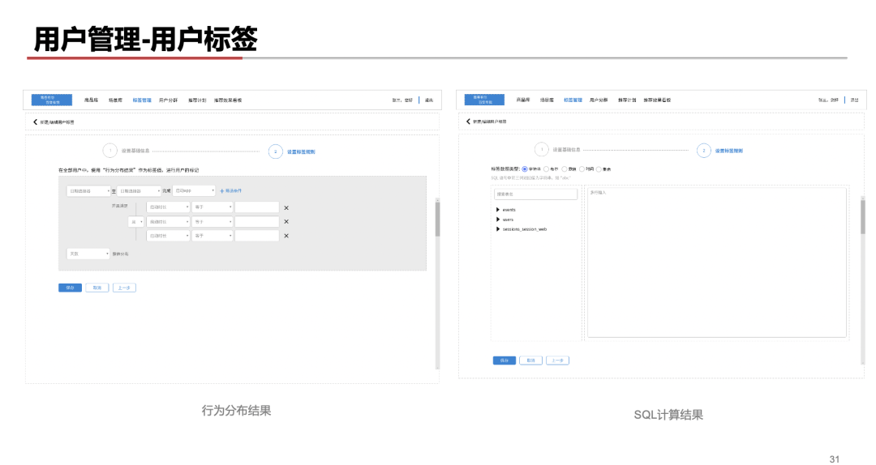Screen dimensions: 876x465
Task: Select the 集合 data type radio
Action: coord(599,169)
